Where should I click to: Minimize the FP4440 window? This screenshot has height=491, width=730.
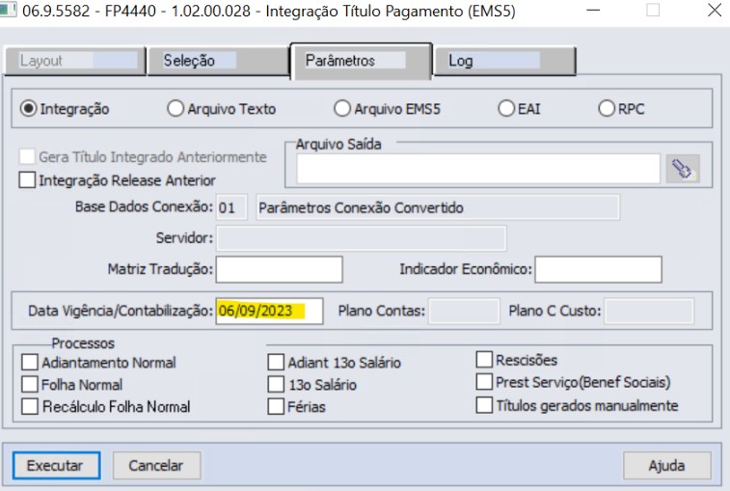[593, 10]
